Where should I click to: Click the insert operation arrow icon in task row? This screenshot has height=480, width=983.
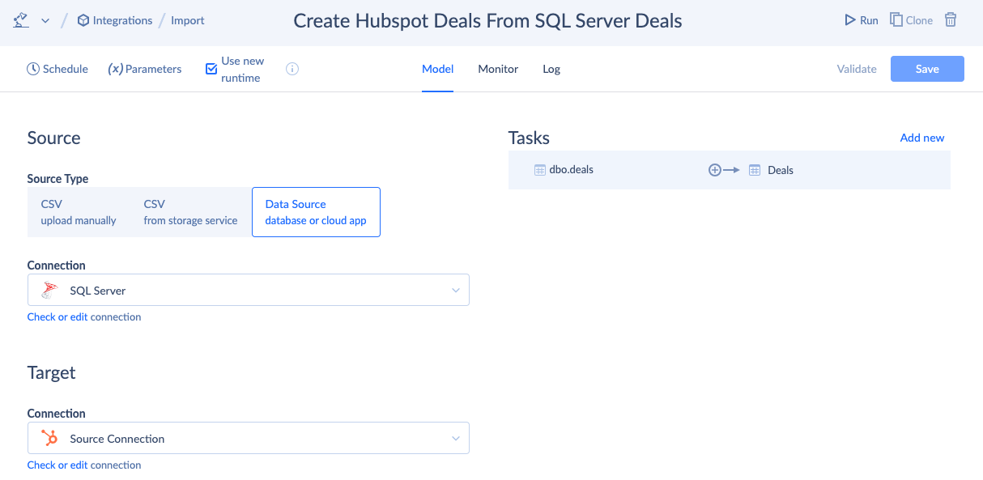tap(724, 170)
